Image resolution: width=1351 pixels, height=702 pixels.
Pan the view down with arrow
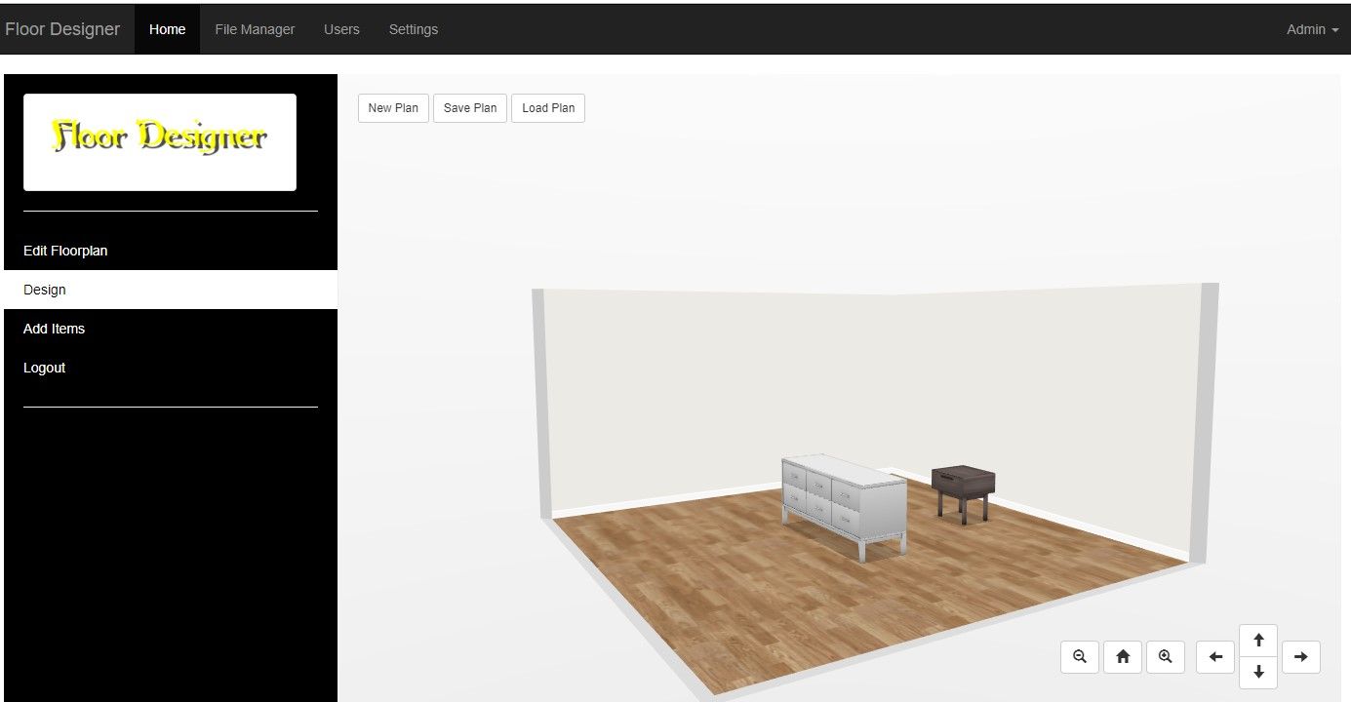coord(1258,673)
